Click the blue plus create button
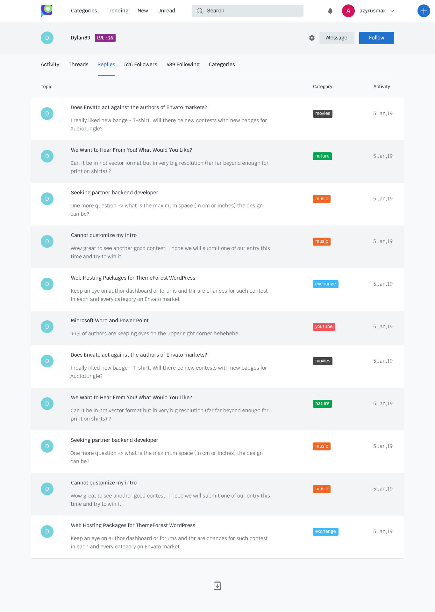Viewport: 435px width, 612px height. (x=424, y=11)
